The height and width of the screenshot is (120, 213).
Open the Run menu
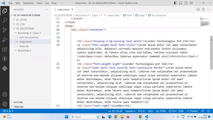click(54, 3)
